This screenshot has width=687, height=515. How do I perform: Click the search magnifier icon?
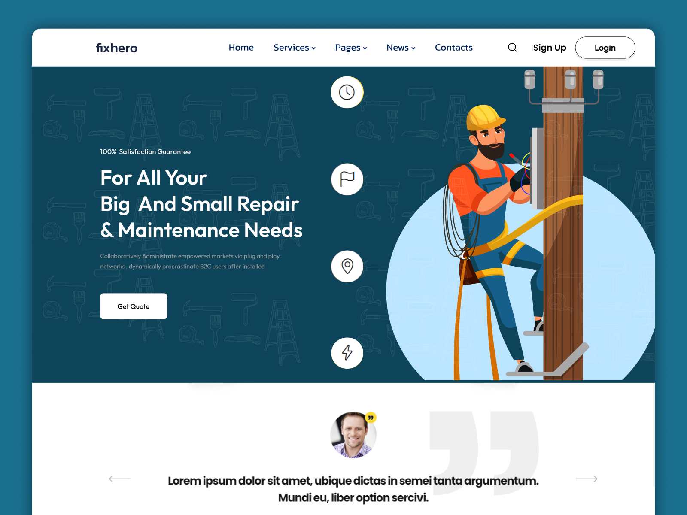512,48
